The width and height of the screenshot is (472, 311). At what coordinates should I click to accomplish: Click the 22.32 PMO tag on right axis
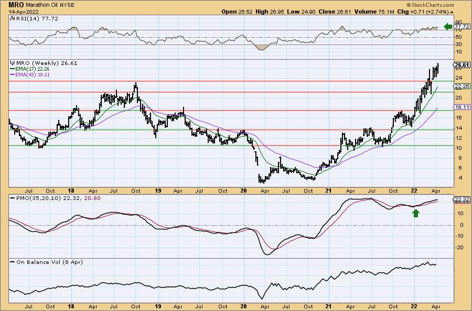click(x=462, y=200)
